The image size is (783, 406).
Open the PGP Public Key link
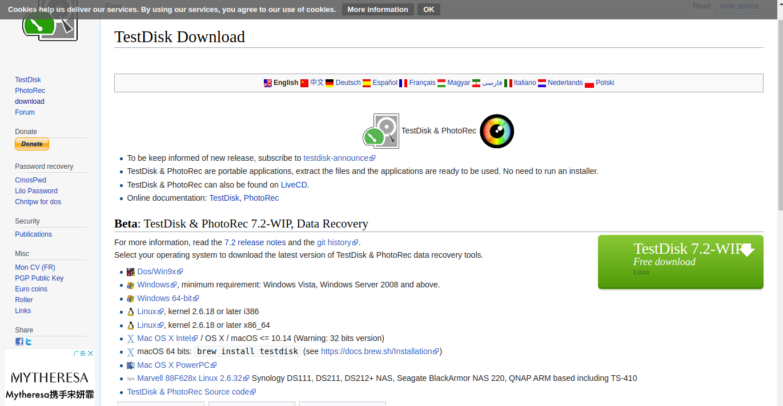39,278
